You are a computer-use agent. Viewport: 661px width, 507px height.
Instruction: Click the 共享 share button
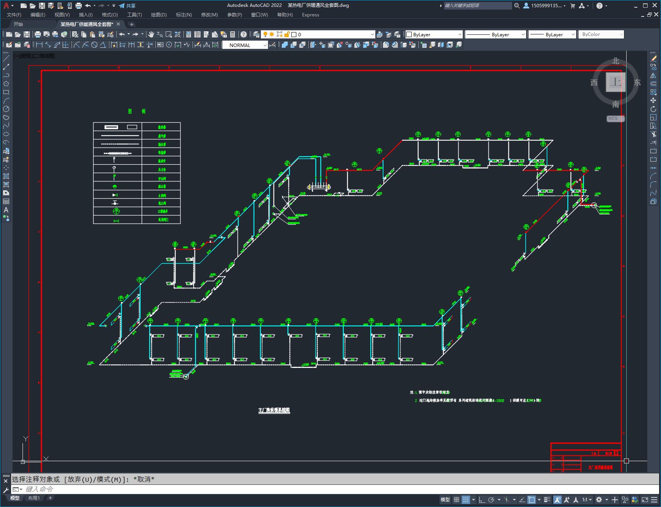127,6
